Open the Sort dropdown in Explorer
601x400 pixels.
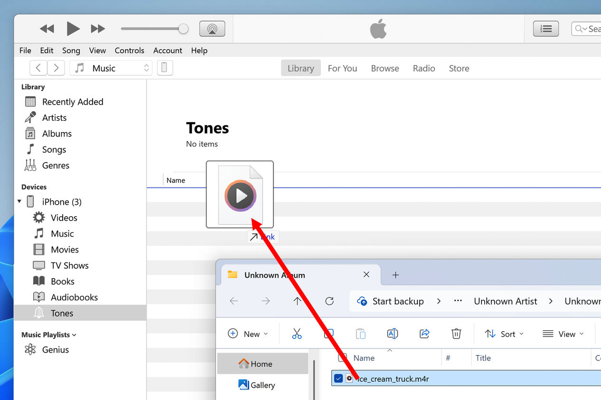pyautogui.click(x=504, y=334)
